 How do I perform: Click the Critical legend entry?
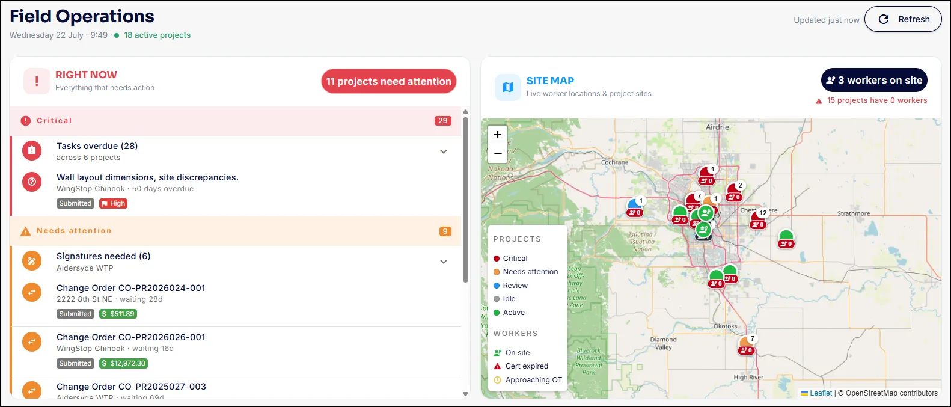[510, 259]
